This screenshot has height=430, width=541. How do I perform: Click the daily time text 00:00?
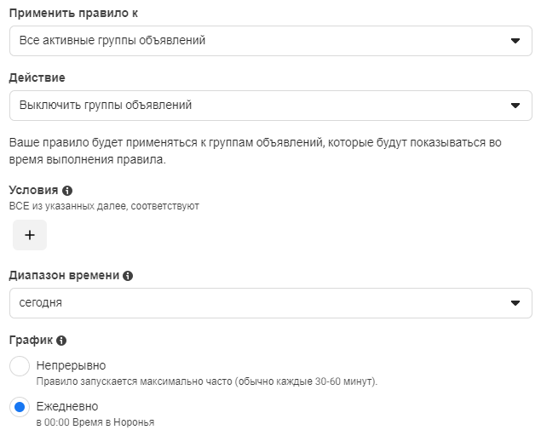(57, 422)
